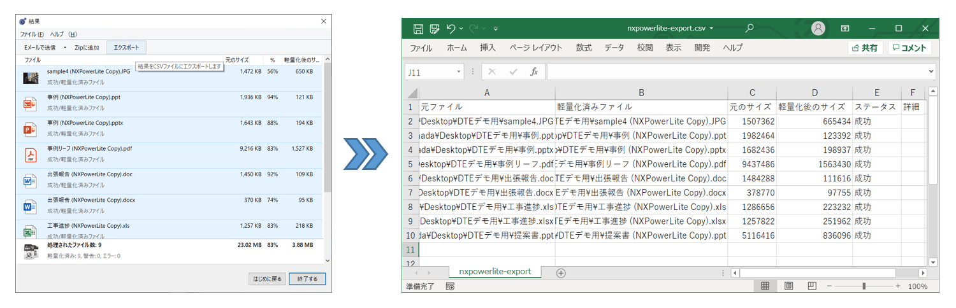Switch to the ホーム ribbon tab
956x308 pixels.
point(457,48)
